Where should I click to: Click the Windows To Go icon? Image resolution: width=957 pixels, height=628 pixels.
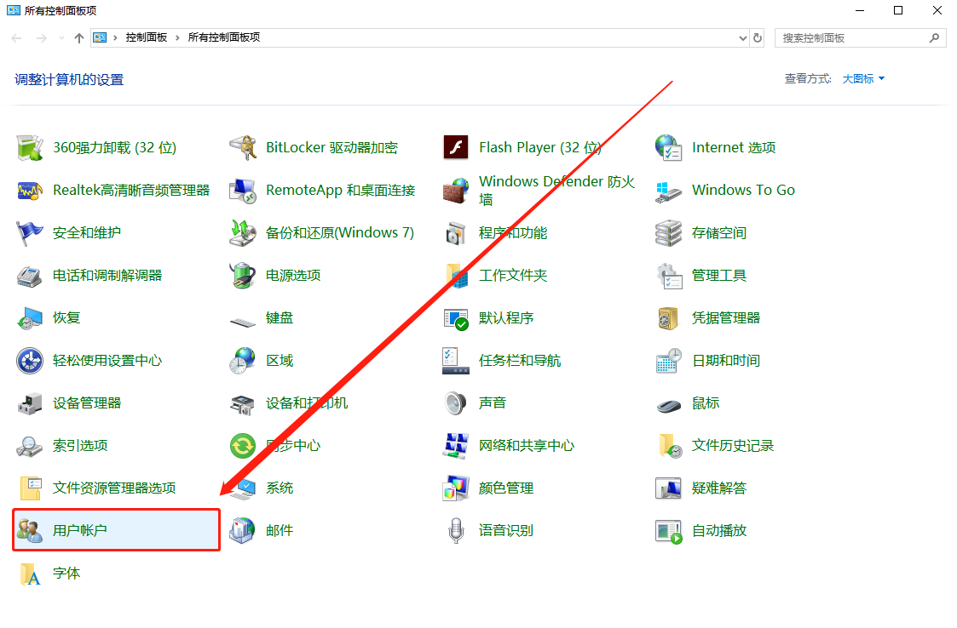point(668,191)
